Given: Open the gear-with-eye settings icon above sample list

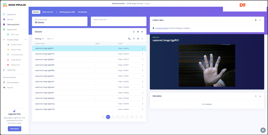Looking at the screenshot, I should pyautogui.click(x=129, y=39).
